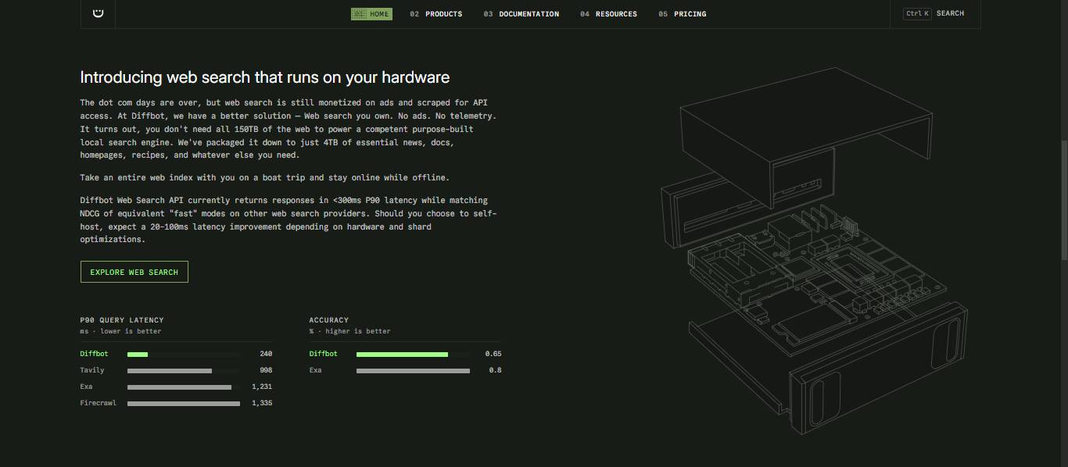Click the boat trip sentence paragraph
1068x467 pixels.
click(265, 177)
